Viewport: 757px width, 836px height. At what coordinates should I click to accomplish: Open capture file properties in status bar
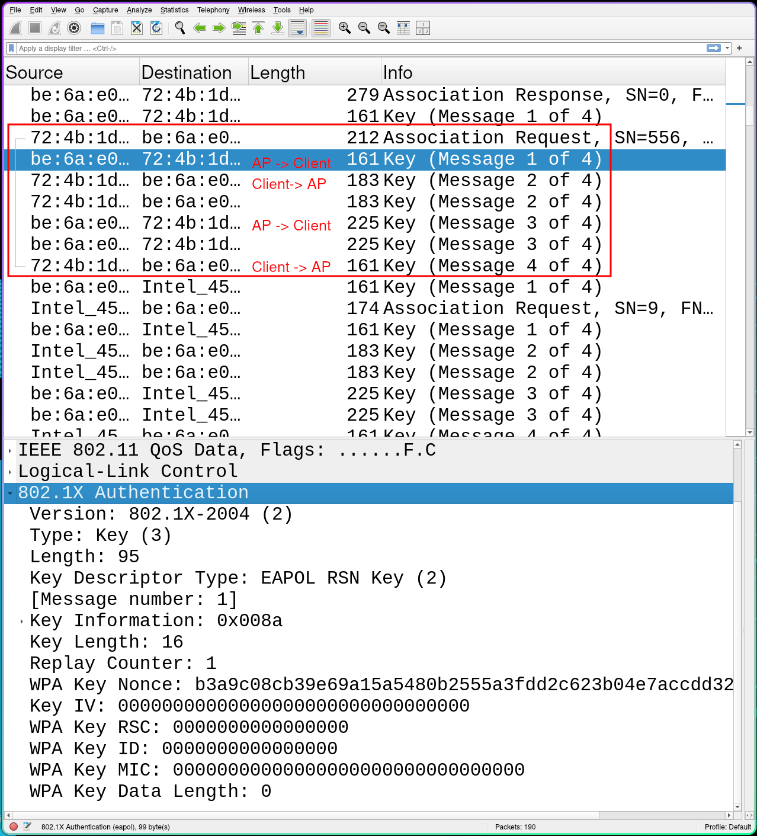point(27,827)
